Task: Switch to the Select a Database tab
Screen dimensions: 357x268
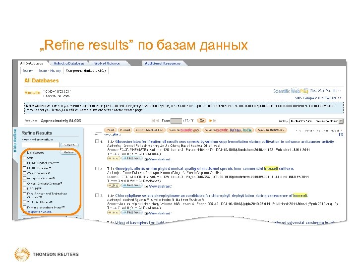Action: (x=69, y=64)
